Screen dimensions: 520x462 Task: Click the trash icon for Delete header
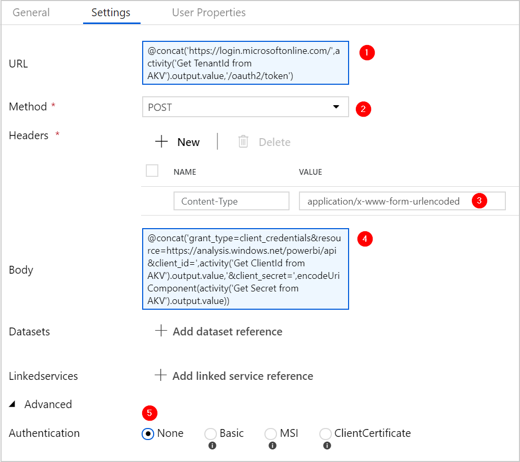pos(243,141)
